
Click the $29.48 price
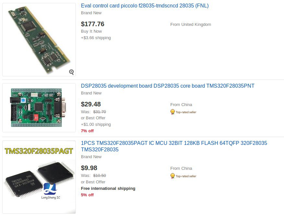click(91, 104)
